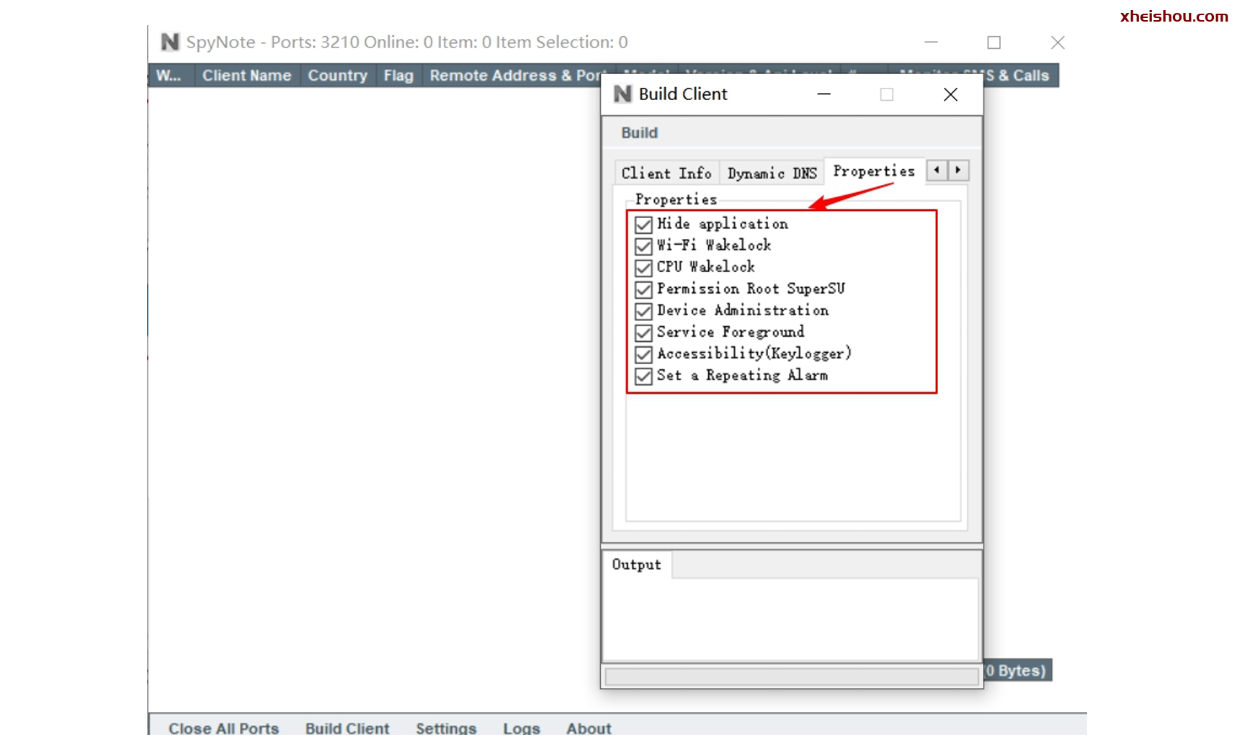Select the Properties tab
The width and height of the screenshot is (1250, 745).
tap(874, 171)
